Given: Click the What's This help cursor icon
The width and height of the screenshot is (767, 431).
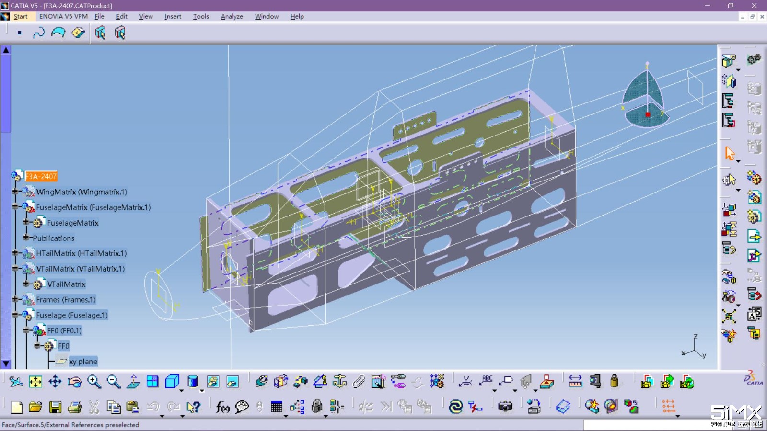Looking at the screenshot, I should click(x=193, y=407).
